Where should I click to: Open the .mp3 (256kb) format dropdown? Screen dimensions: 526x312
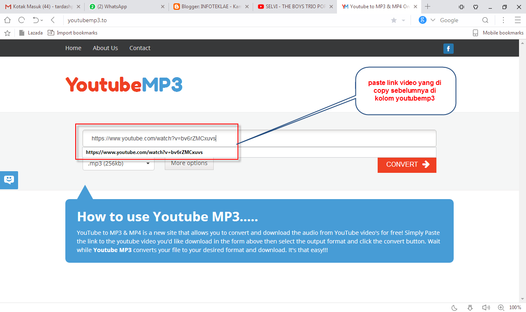coord(118,163)
